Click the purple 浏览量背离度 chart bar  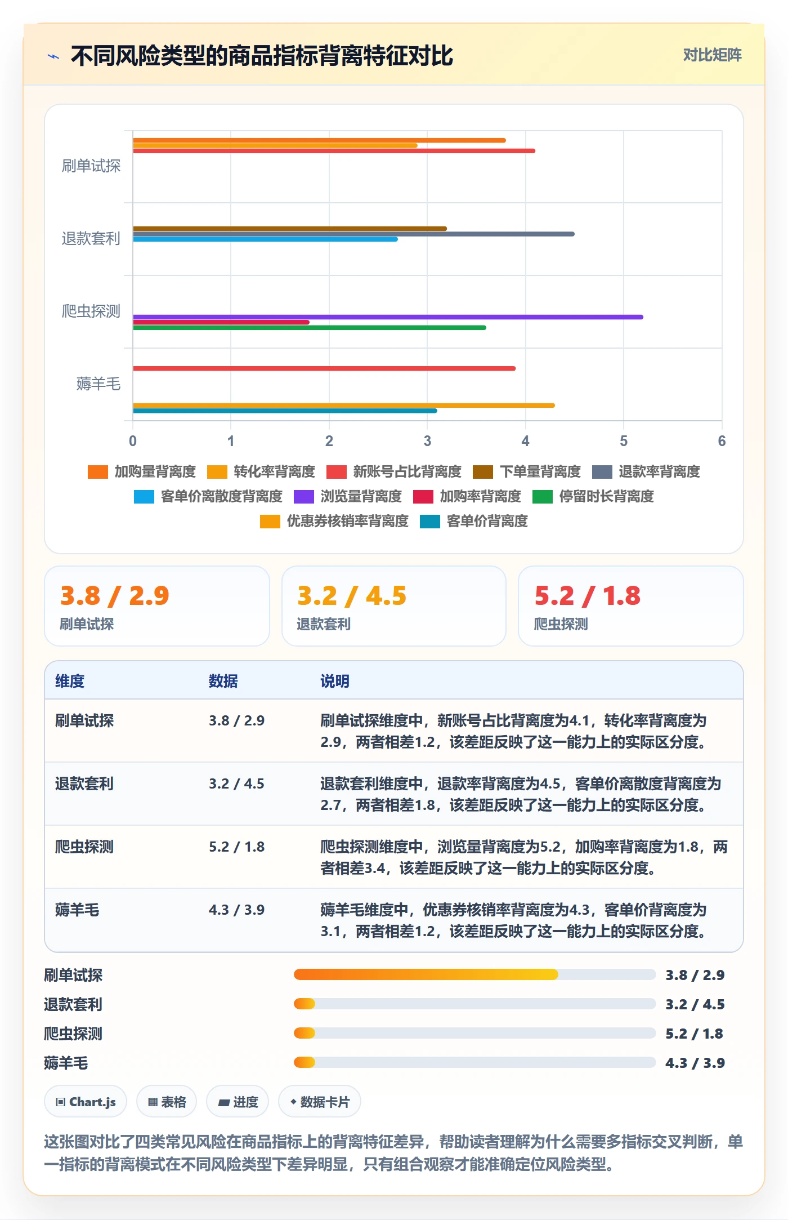tap(388, 317)
